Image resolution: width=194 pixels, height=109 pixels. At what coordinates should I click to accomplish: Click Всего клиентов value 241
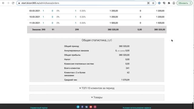point(128,68)
